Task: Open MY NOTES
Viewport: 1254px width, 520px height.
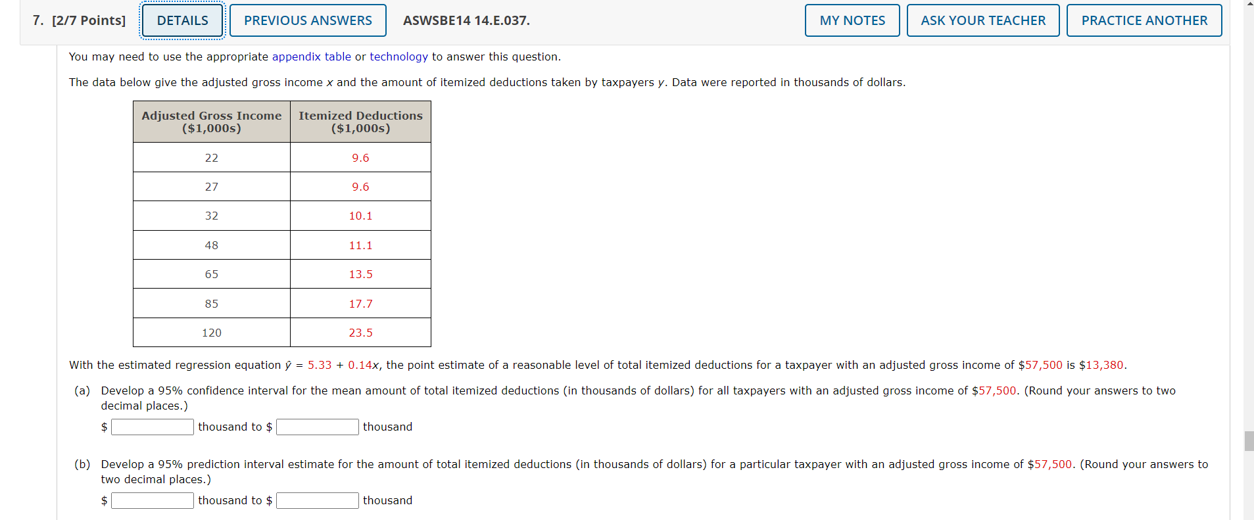Action: click(851, 20)
